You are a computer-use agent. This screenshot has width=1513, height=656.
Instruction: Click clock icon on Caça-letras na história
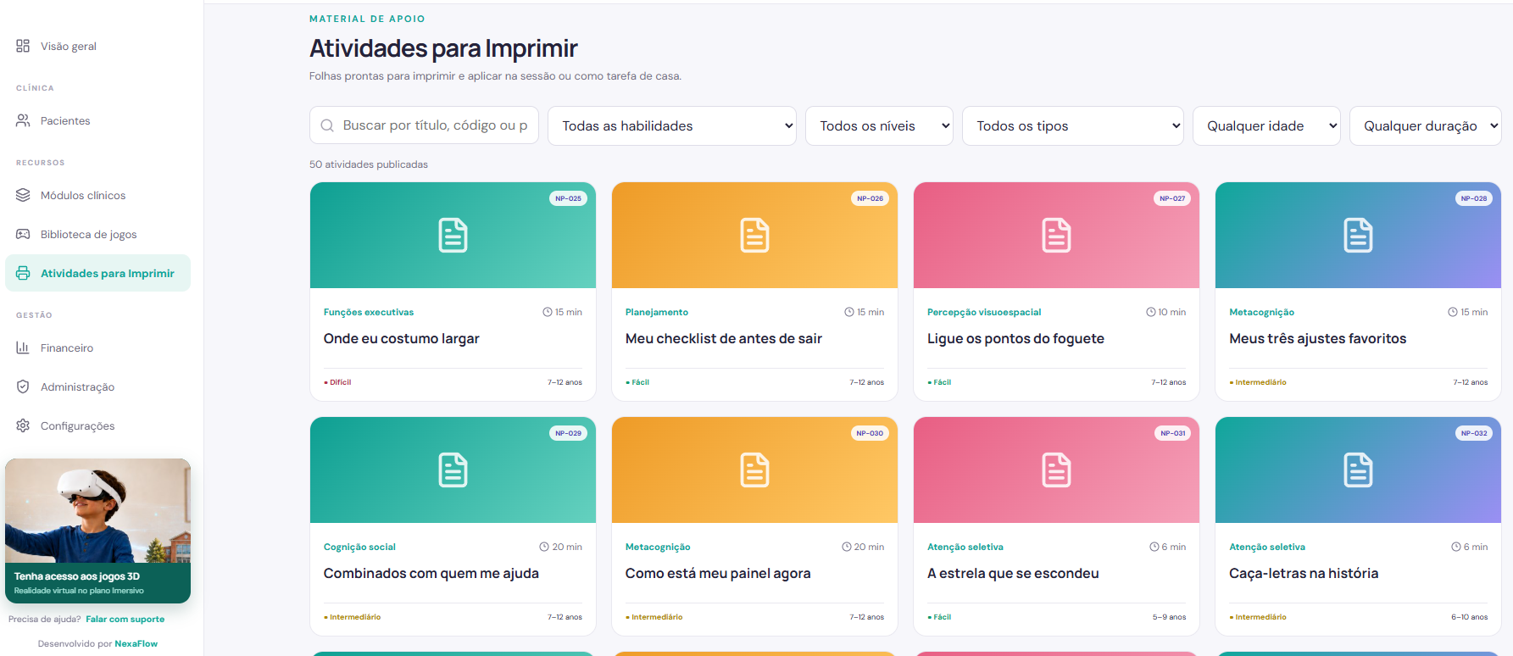[1456, 547]
